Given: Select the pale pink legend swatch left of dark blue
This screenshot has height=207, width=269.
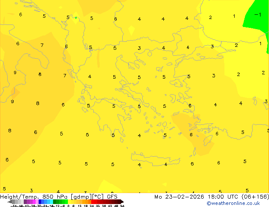Looking at the screenshot, I should point(37,202).
